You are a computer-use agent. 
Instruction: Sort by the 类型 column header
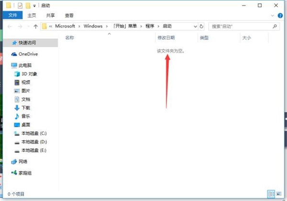204,38
